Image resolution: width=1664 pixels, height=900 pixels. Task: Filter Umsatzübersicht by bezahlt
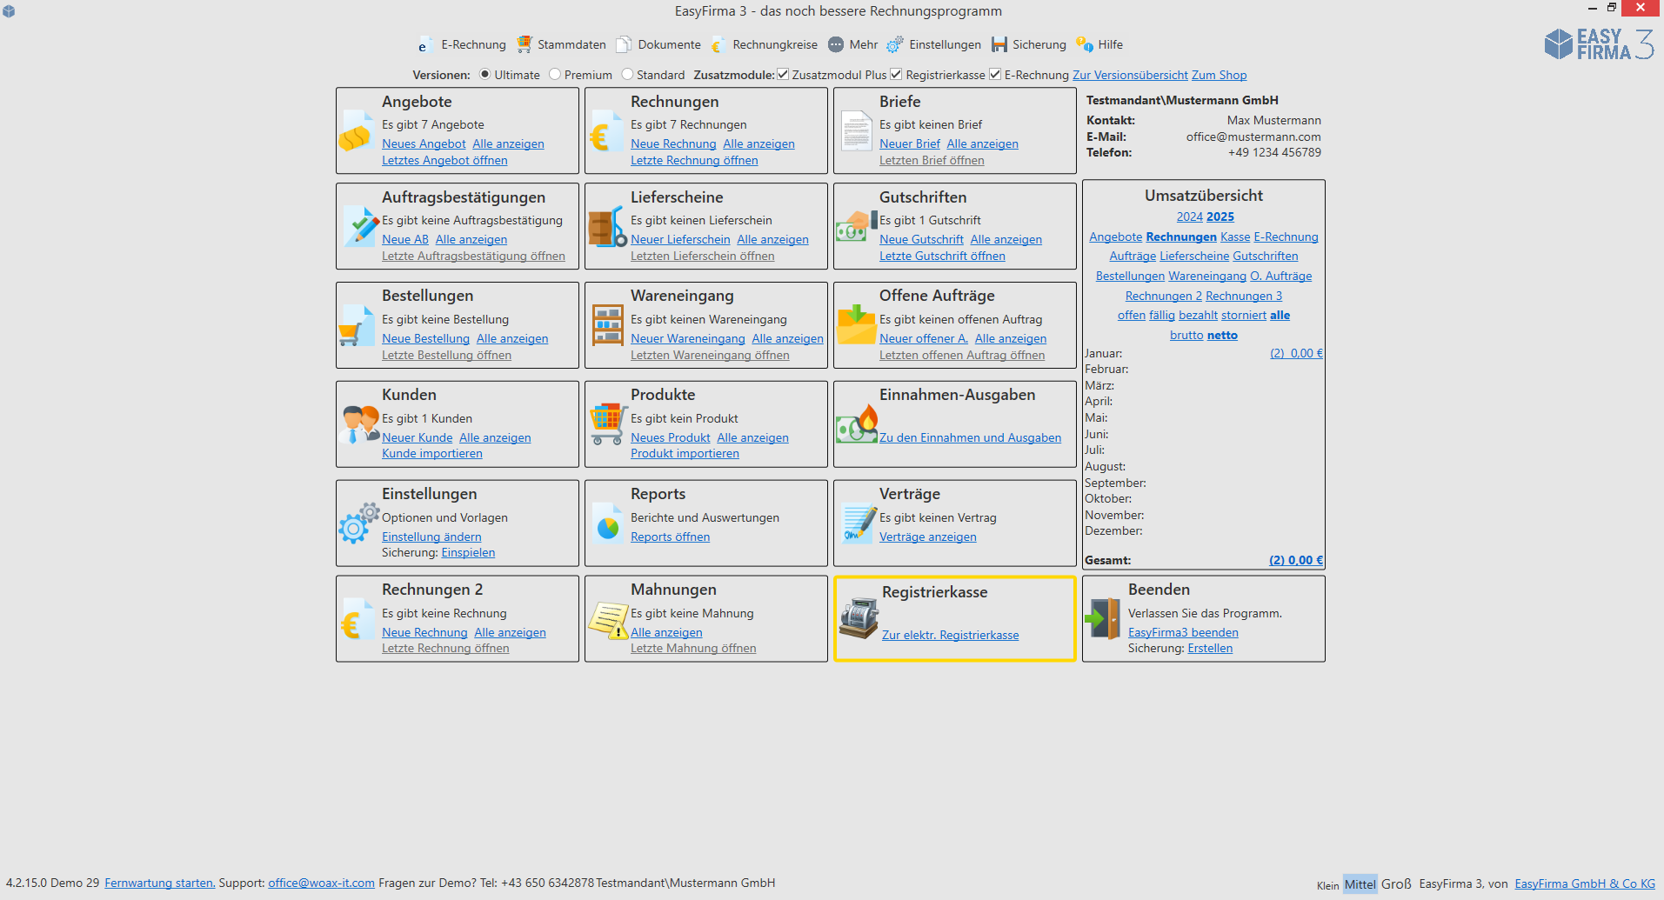click(1198, 315)
